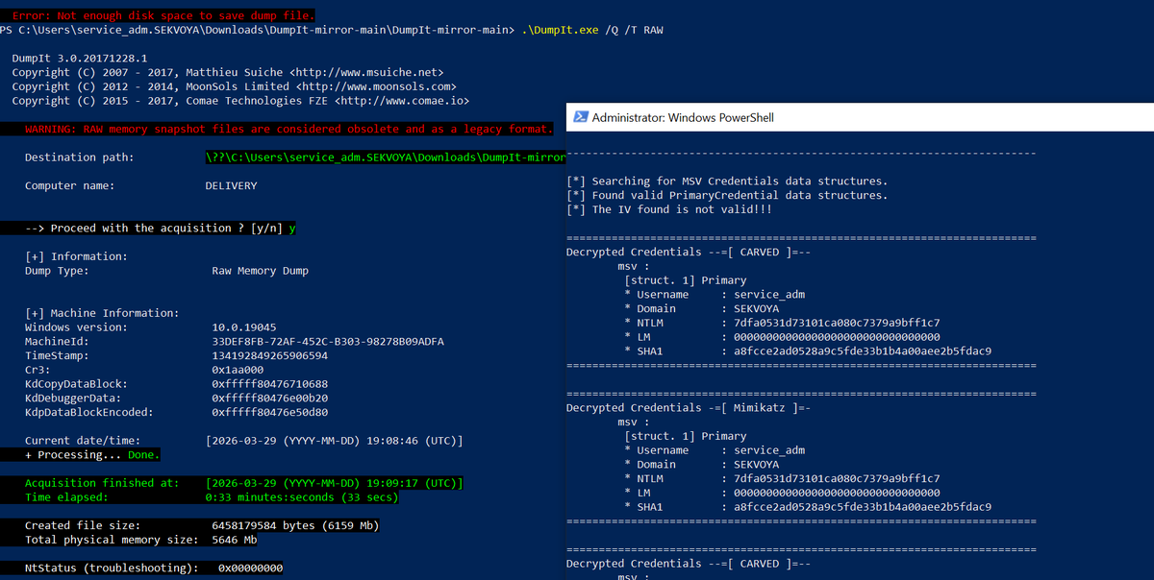Open the window menu via the PowerShell logo
The width and height of the screenshot is (1154, 580).
point(580,117)
